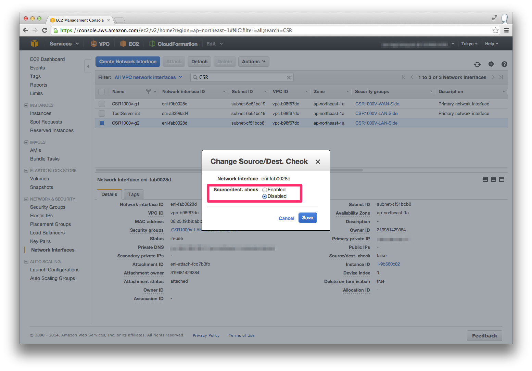Select the Disabled source/dest check radio button

click(264, 196)
